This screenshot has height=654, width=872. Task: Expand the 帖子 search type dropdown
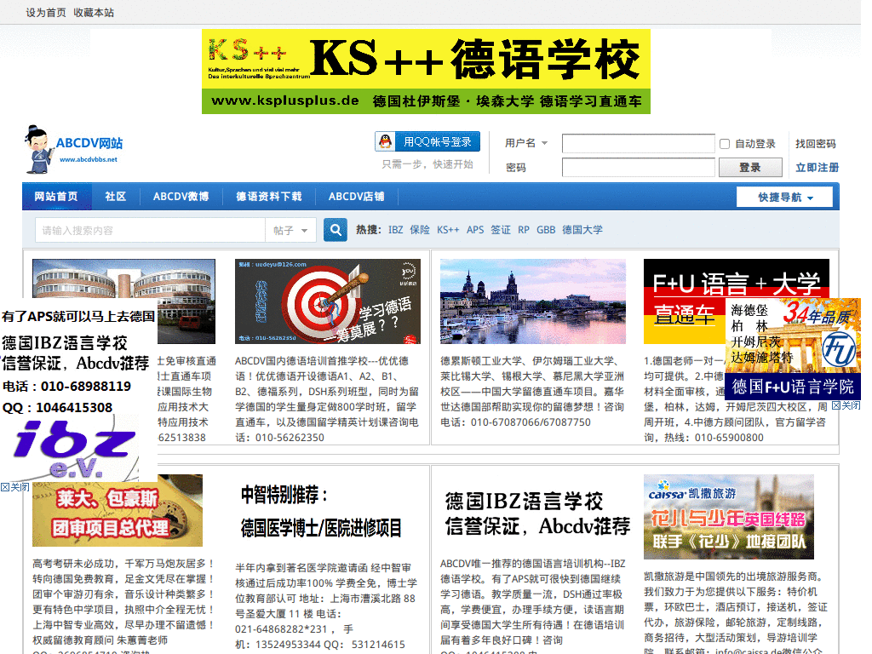tap(290, 230)
